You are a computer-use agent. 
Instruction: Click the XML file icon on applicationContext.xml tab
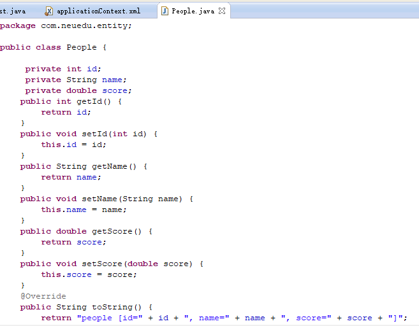point(48,11)
